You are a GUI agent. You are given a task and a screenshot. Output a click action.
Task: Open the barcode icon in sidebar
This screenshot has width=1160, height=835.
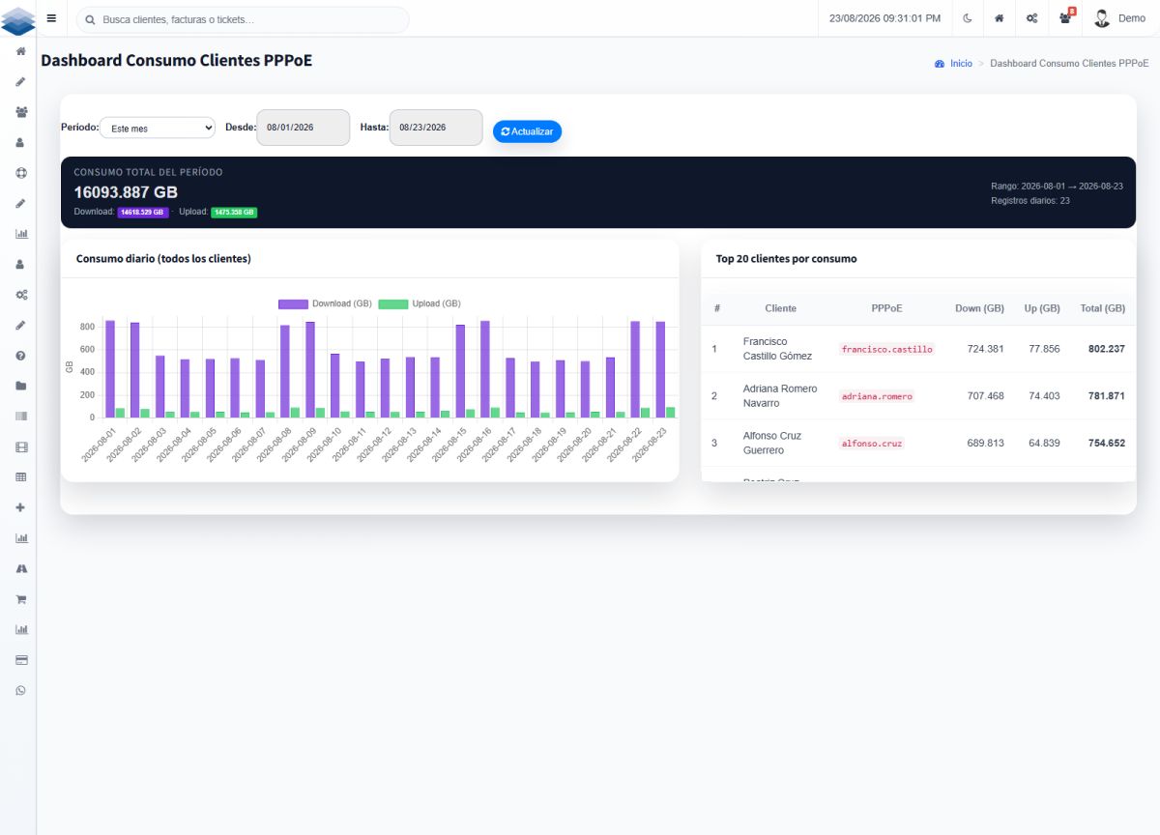21,417
